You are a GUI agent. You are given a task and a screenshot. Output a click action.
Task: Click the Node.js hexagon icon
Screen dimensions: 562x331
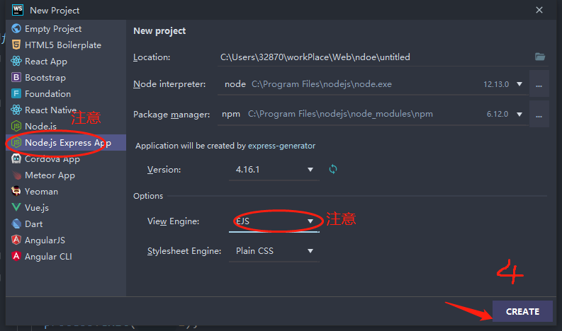pos(16,126)
